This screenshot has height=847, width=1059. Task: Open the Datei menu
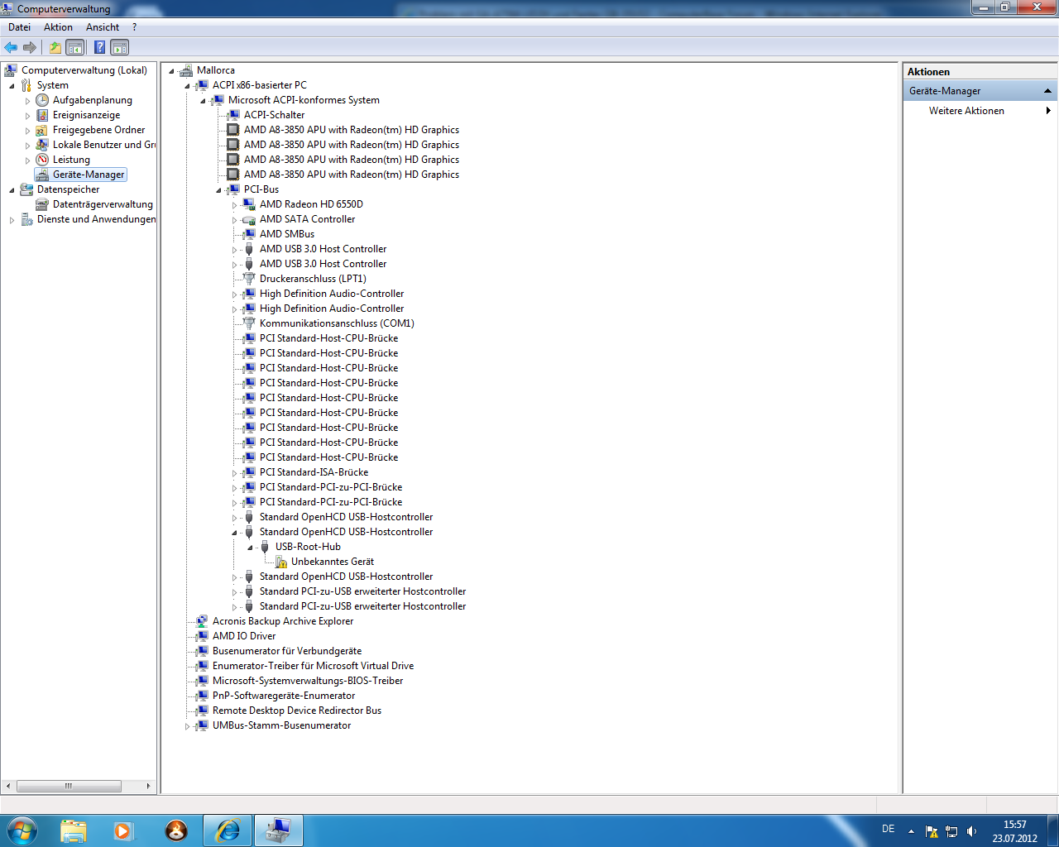(x=19, y=27)
